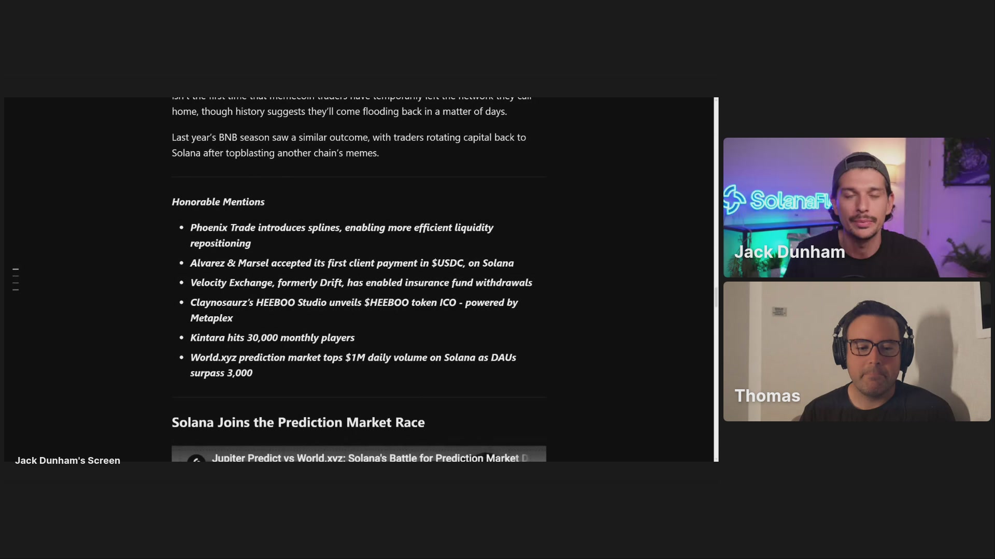
Task: Click 'Solana Joins the Prediction Market Race' heading
Action: [x=298, y=422]
